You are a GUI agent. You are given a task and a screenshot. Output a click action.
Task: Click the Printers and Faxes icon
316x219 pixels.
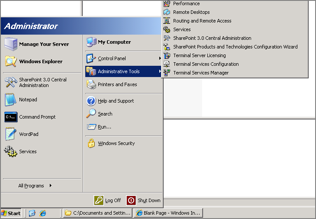coord(91,84)
